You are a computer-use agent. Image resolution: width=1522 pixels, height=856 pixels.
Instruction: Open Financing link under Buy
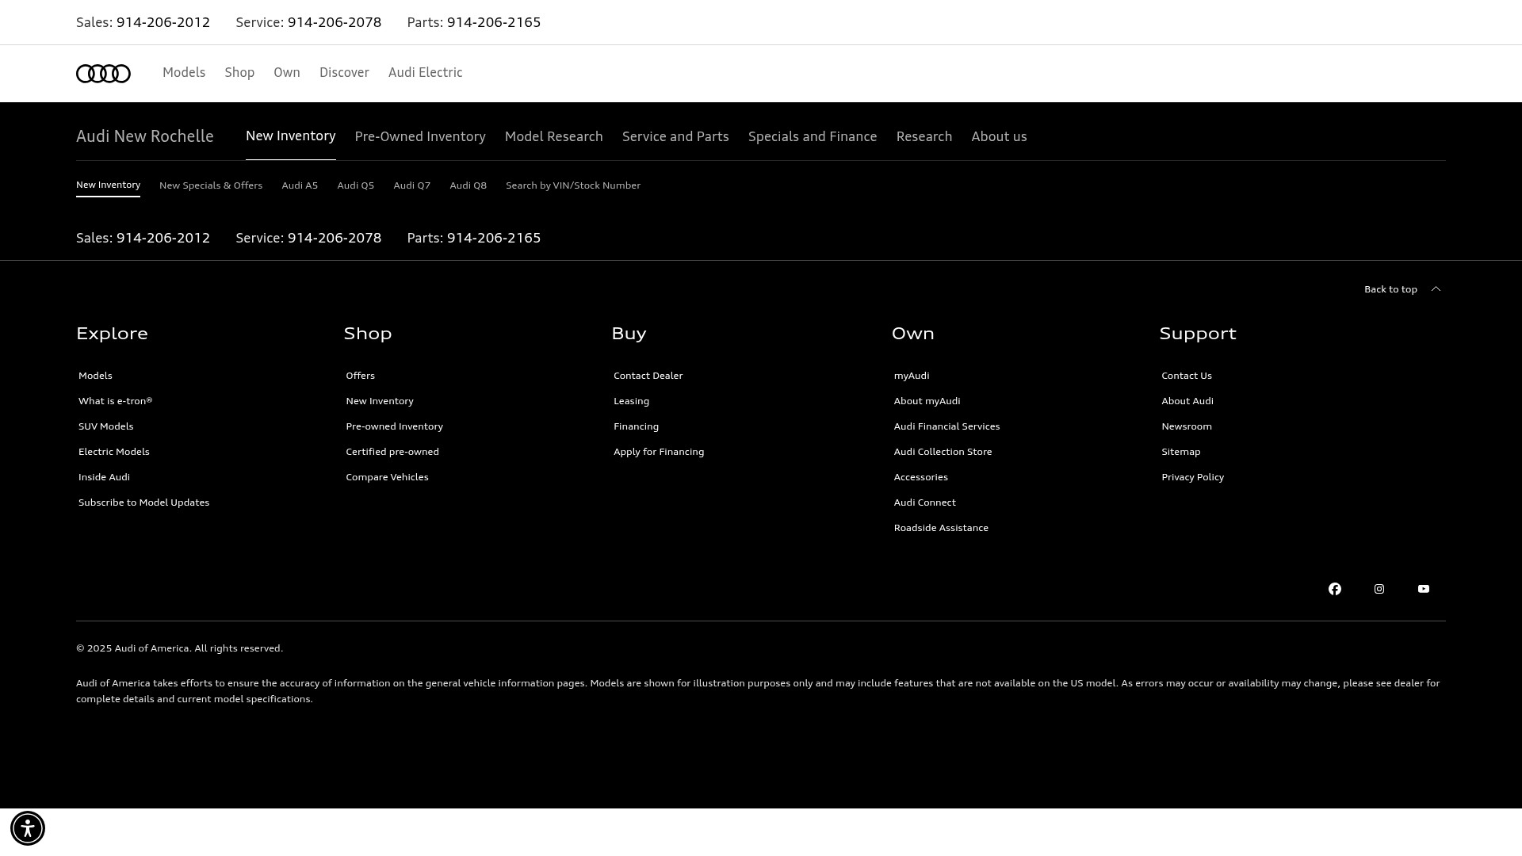click(636, 426)
